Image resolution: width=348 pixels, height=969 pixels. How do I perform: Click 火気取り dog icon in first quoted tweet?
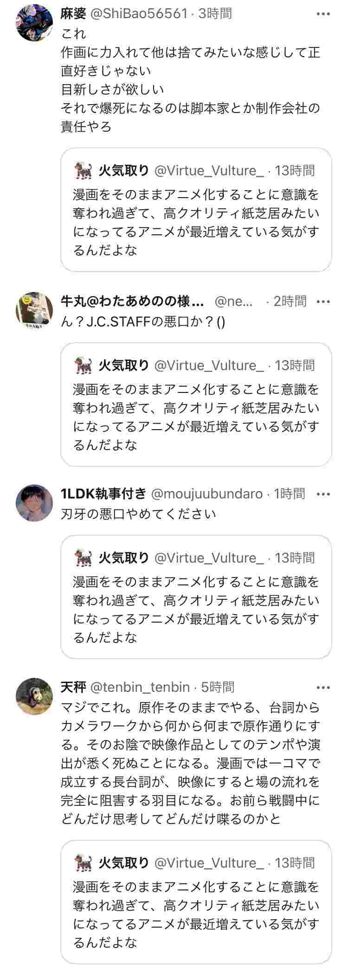[83, 171]
